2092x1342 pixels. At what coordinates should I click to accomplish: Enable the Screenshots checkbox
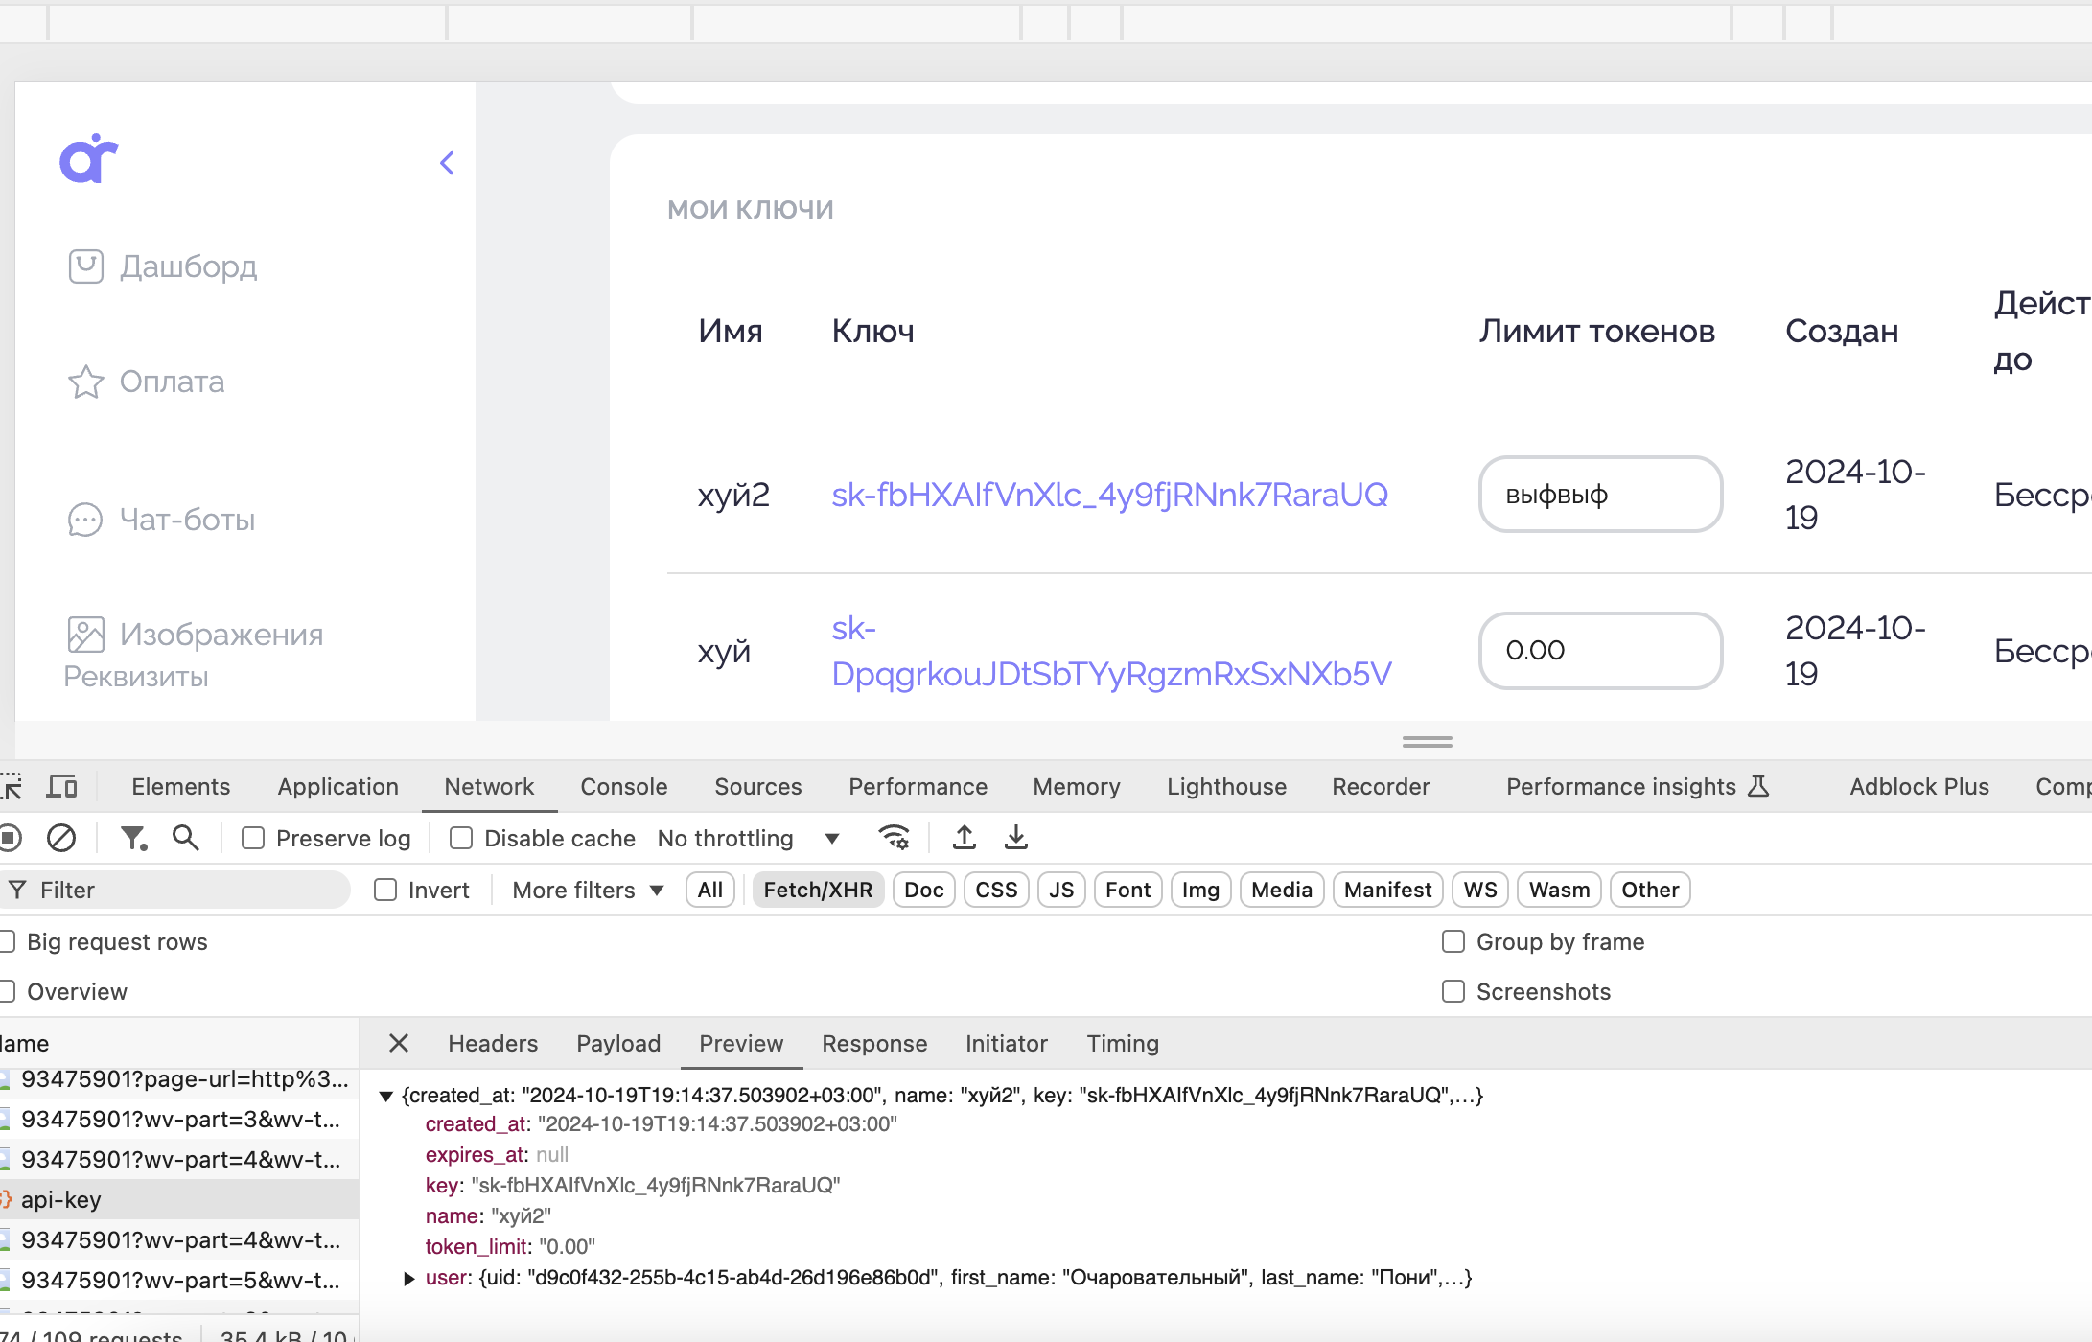pyautogui.click(x=1453, y=992)
